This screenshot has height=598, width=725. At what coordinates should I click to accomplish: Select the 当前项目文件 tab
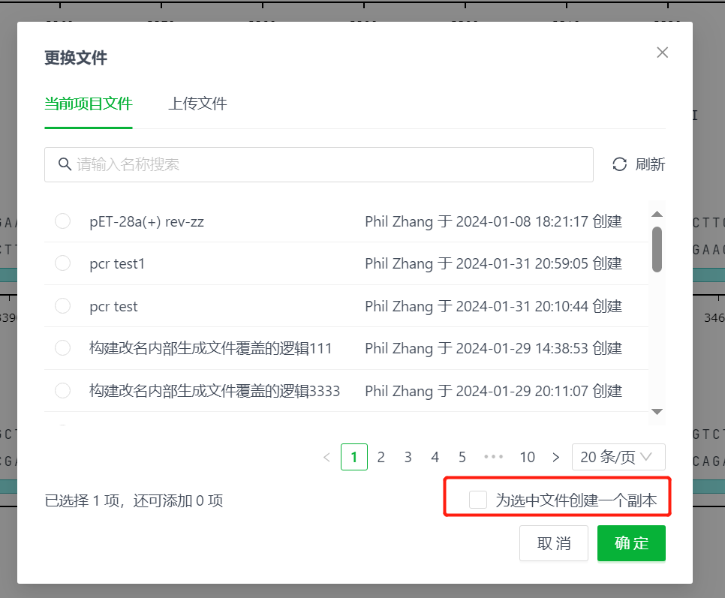[x=88, y=104]
